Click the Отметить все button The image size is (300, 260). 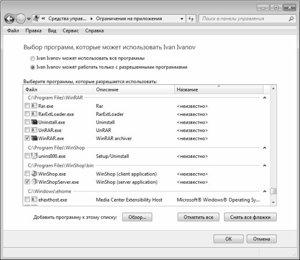pos(198,217)
